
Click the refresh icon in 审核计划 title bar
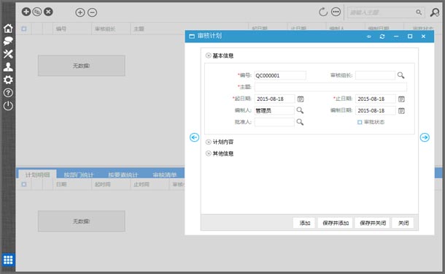click(x=382, y=37)
